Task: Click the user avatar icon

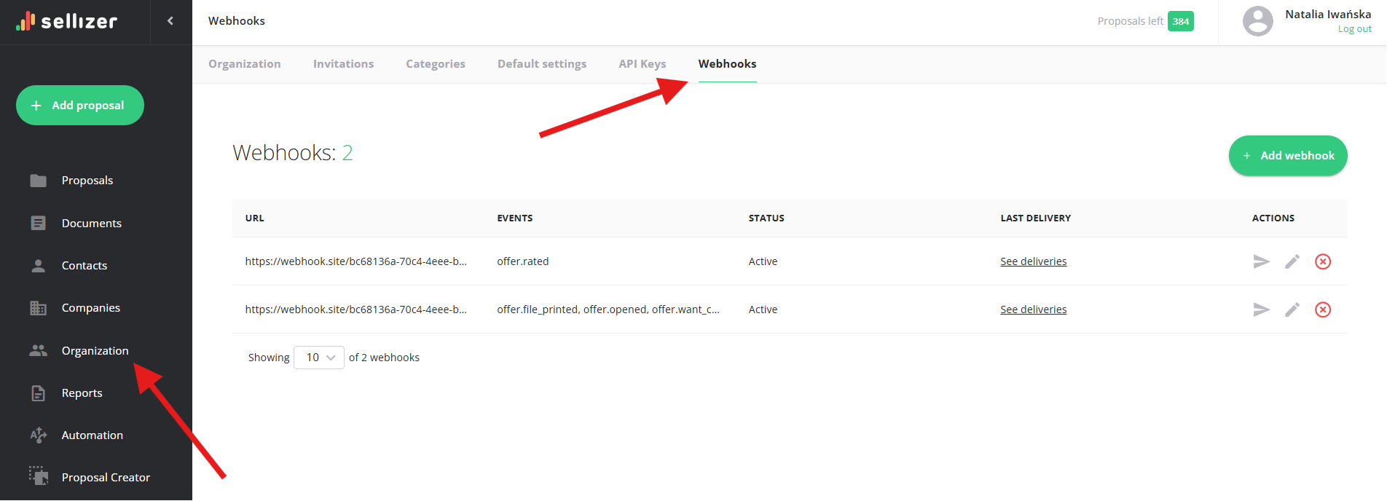Action: [x=1258, y=21]
